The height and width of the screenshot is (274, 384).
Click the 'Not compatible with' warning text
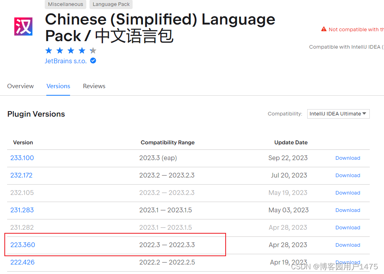coord(356,29)
